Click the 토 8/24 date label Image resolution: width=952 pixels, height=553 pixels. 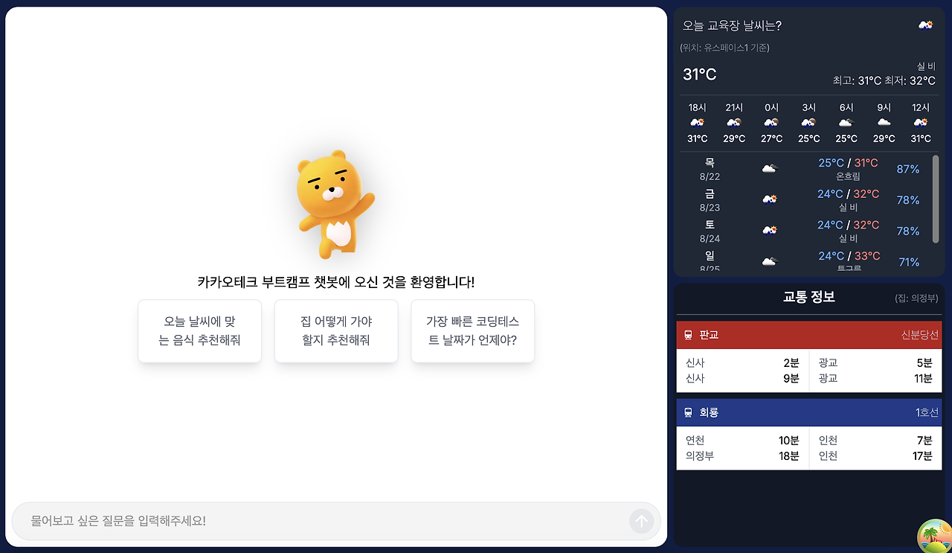710,231
